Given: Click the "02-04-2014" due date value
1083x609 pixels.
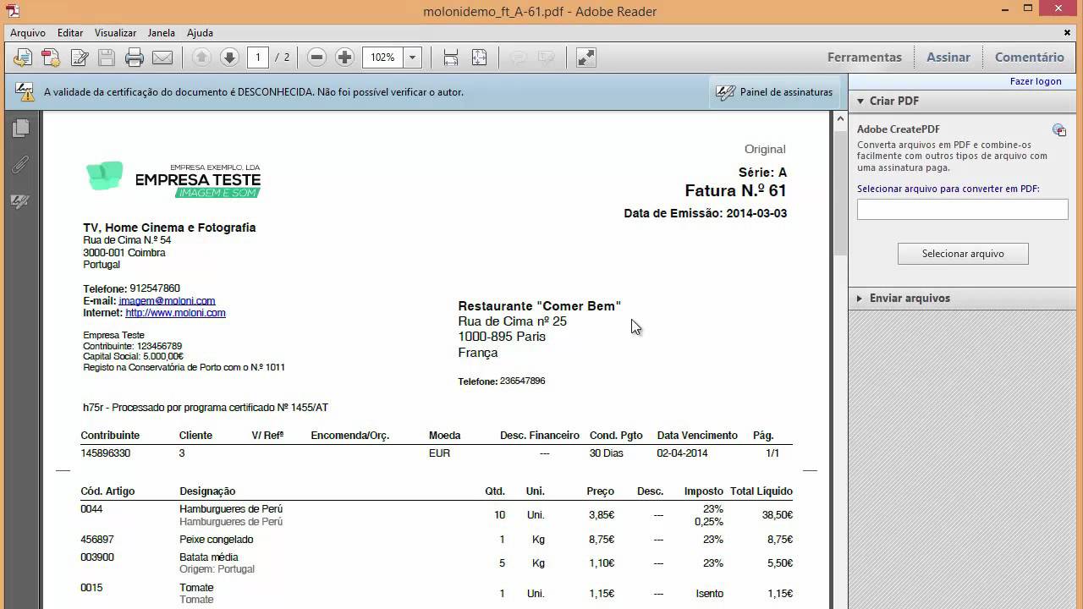Looking at the screenshot, I should tap(682, 453).
